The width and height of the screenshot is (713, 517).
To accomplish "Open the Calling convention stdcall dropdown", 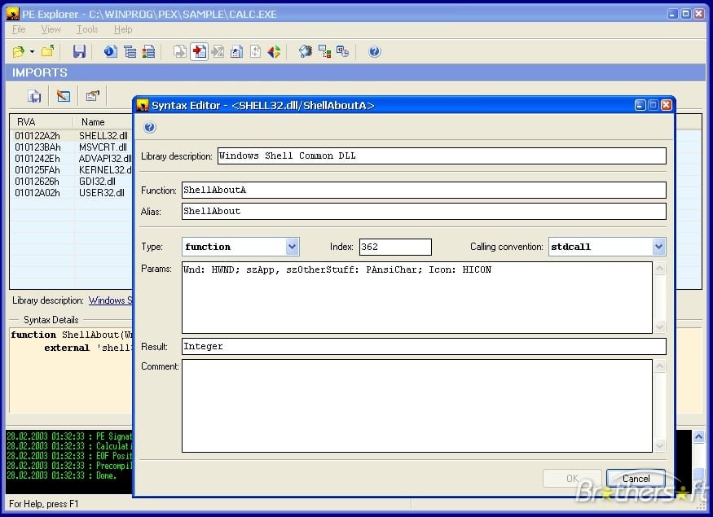I will pos(658,247).
